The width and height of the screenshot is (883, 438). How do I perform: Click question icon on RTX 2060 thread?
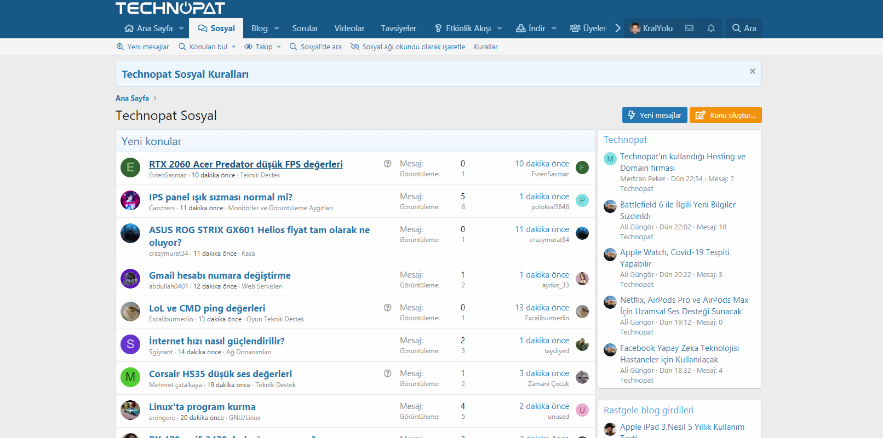[387, 164]
